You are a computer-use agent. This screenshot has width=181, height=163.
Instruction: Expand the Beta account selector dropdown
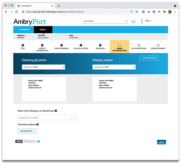pyautogui.click(x=105, y=21)
